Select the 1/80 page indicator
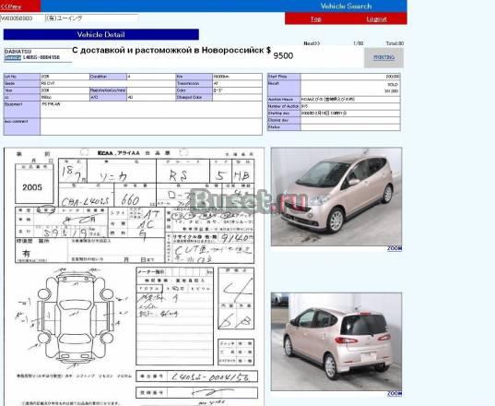Viewport: 495px width, 406px height. point(358,43)
